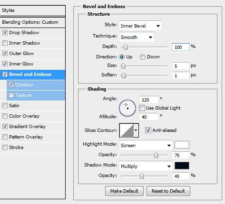225x204 pixels.
Task: Enable the Use Global Light checkbox
Action: (142, 108)
